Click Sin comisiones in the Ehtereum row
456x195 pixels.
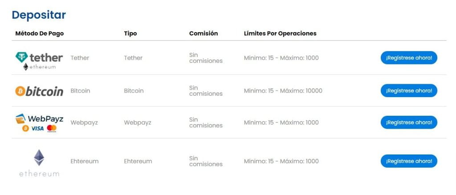click(x=206, y=161)
